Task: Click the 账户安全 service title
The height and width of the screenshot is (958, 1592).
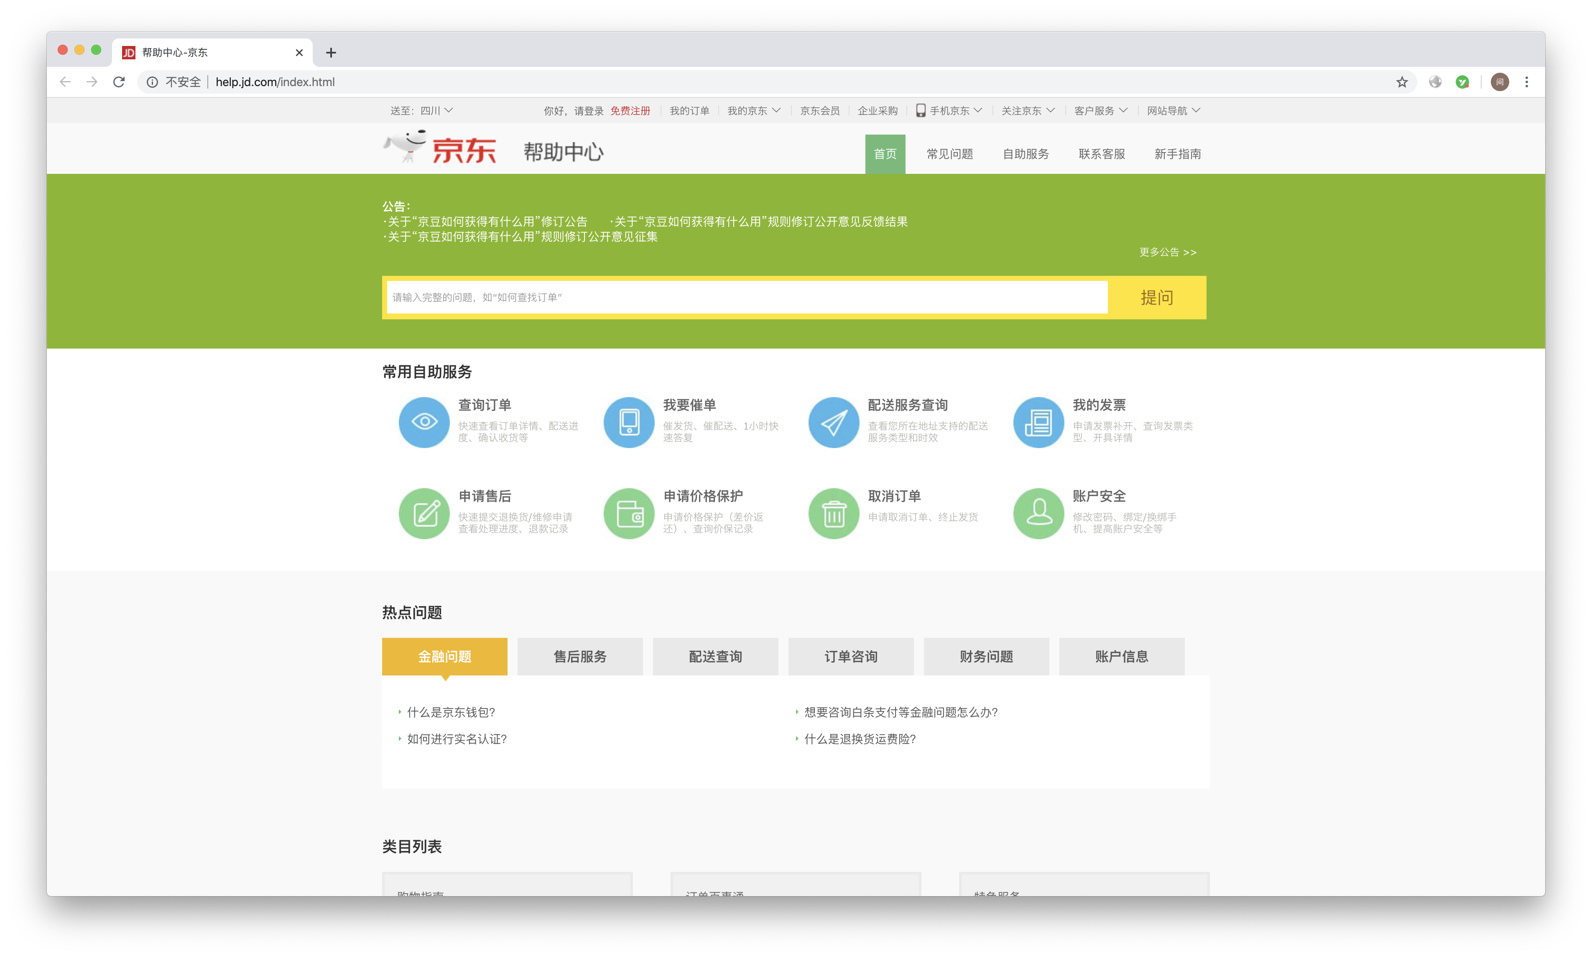Action: [1099, 496]
